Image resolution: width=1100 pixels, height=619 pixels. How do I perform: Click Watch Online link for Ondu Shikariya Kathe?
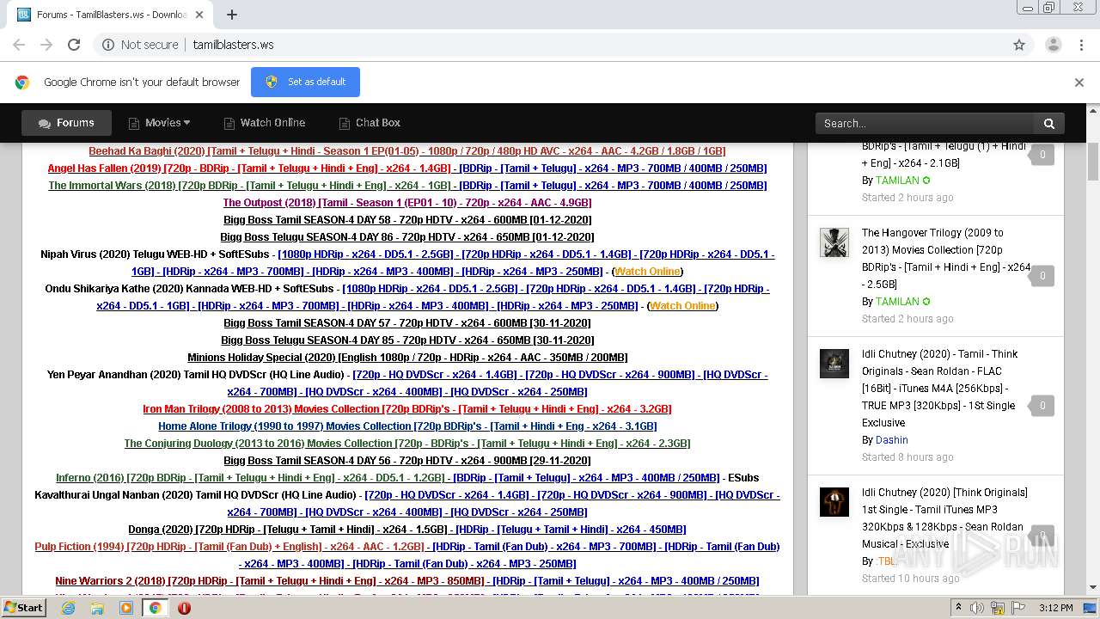pyautogui.click(x=682, y=305)
